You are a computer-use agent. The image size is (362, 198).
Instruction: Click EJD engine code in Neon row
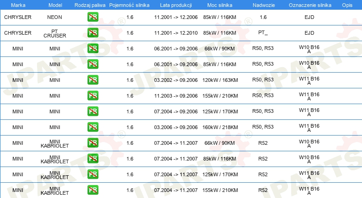(x=309, y=17)
